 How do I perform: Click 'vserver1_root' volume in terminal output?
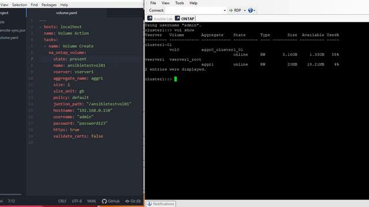point(185,60)
